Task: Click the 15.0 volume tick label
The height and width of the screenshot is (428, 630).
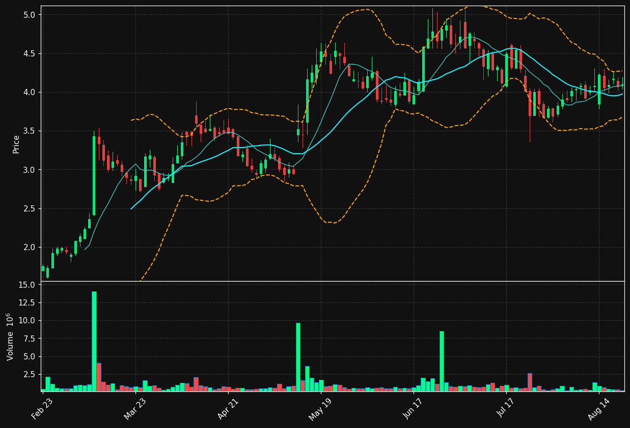Action: [28, 285]
